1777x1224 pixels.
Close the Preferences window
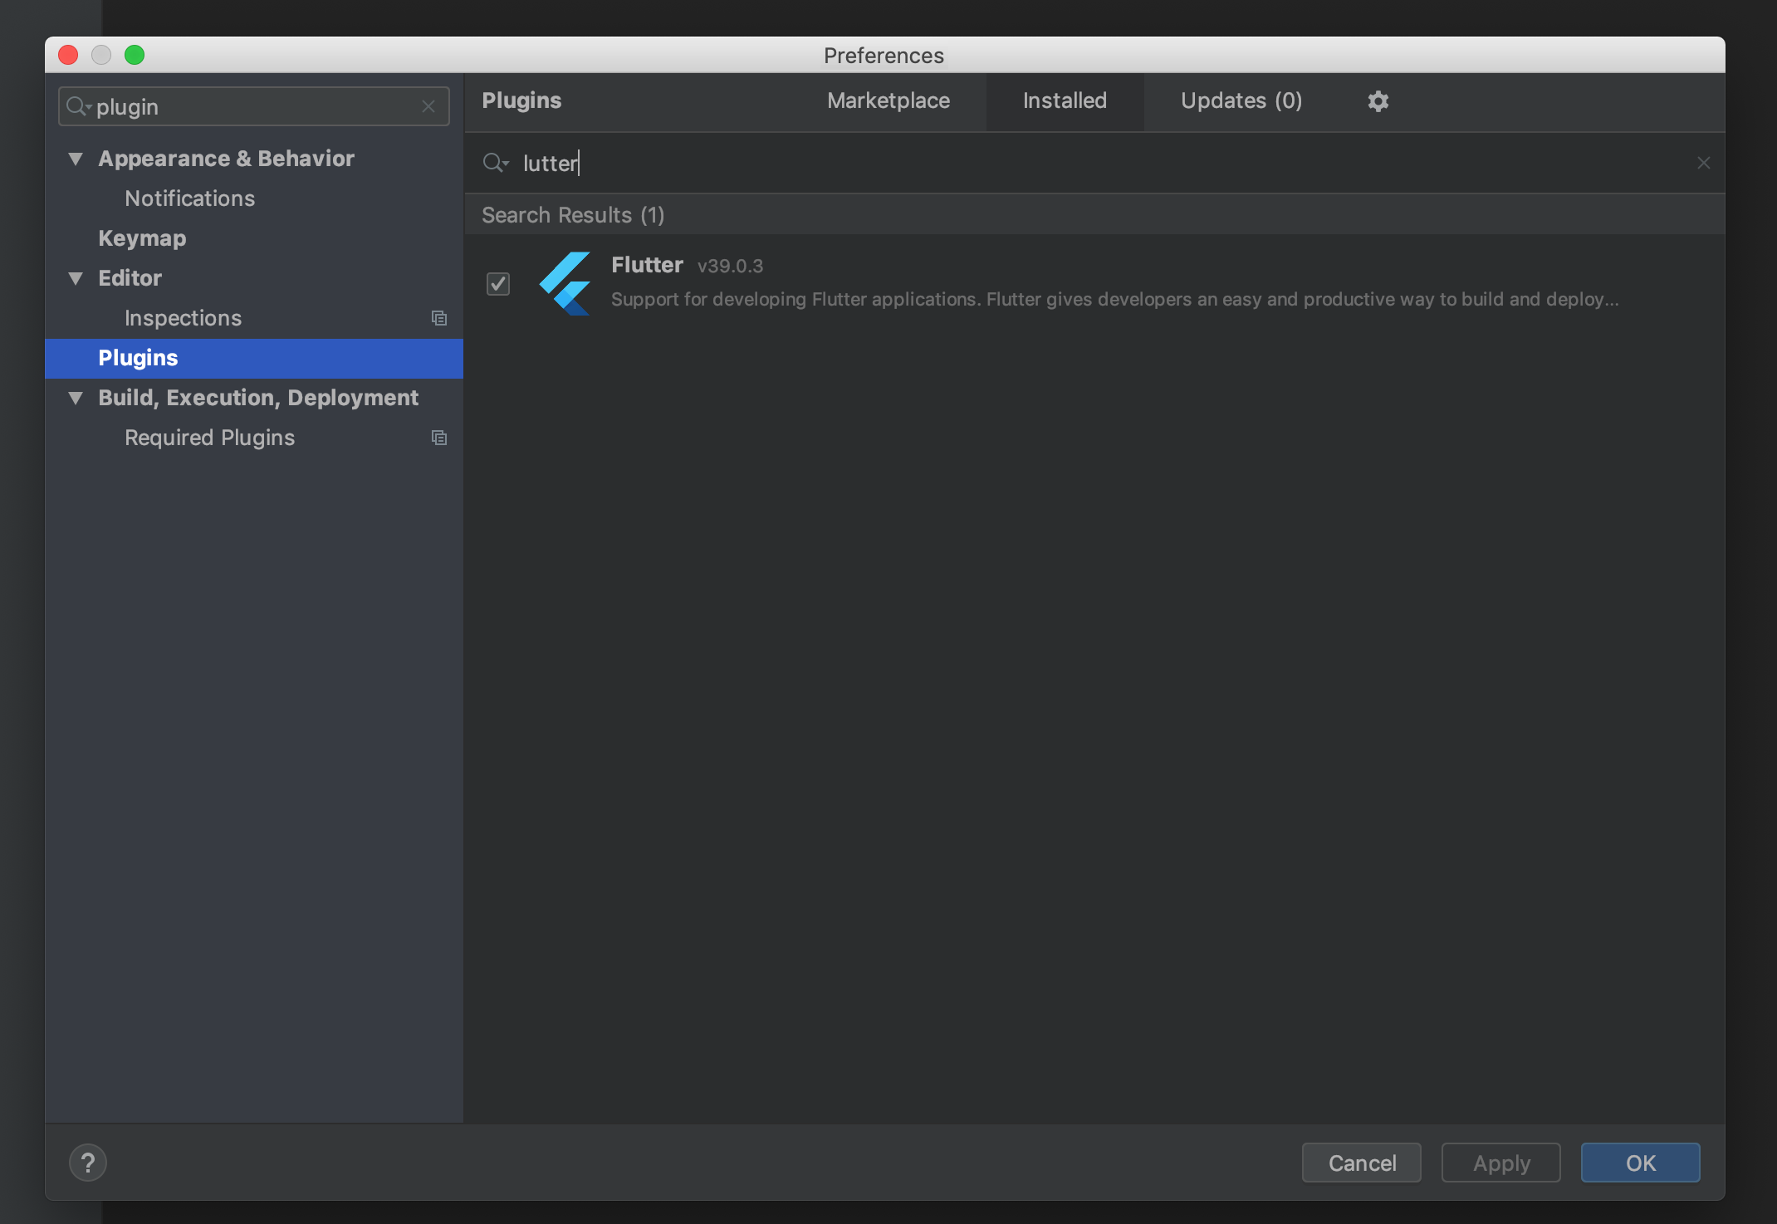(x=68, y=55)
